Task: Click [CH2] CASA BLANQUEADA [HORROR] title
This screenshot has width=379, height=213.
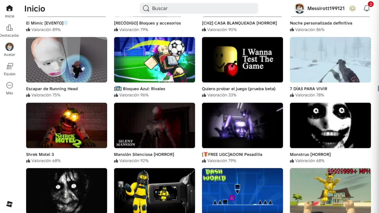Action: (x=239, y=23)
